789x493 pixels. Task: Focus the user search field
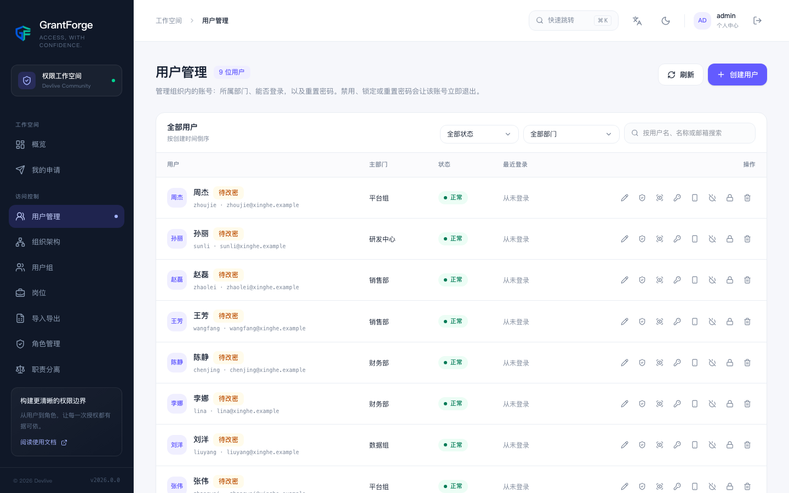[x=690, y=133]
